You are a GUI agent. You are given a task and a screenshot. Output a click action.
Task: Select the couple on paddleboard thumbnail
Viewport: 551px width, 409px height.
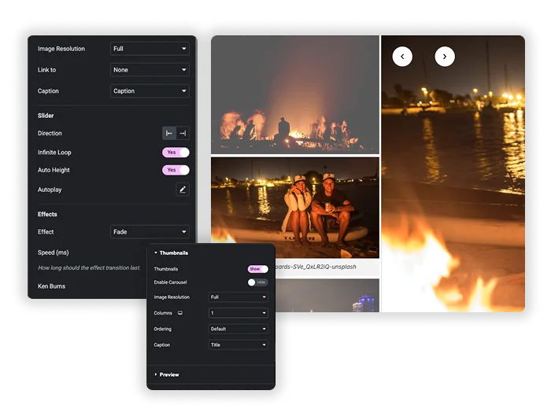click(295, 208)
